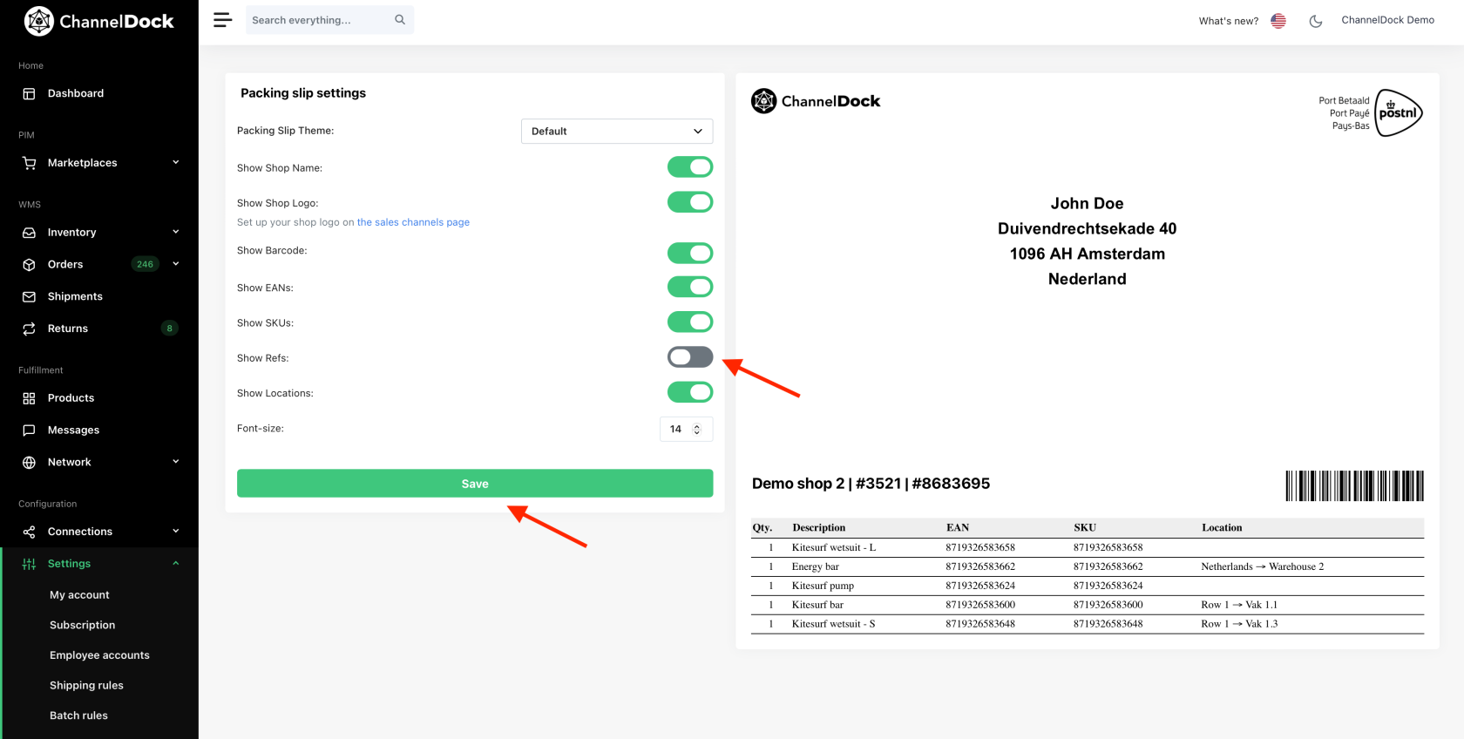
Task: Open Shipping rules page
Action: coord(86,686)
